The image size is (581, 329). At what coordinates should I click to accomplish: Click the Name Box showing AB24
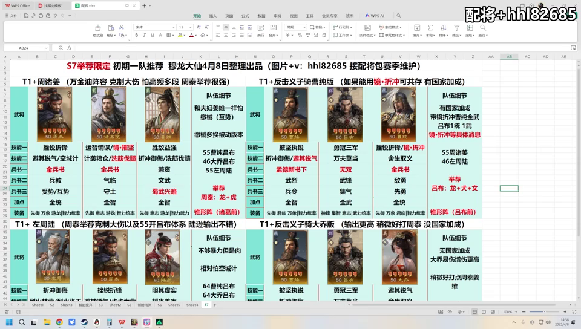click(x=24, y=48)
